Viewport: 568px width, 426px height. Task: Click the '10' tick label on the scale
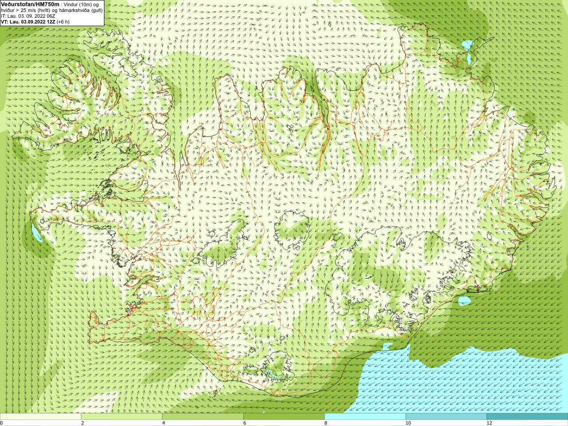tap(408, 423)
